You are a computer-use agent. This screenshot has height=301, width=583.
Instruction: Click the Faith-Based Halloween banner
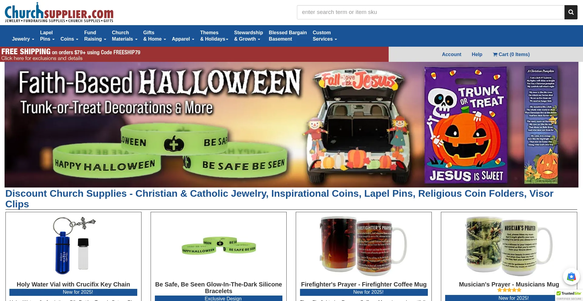(291, 125)
